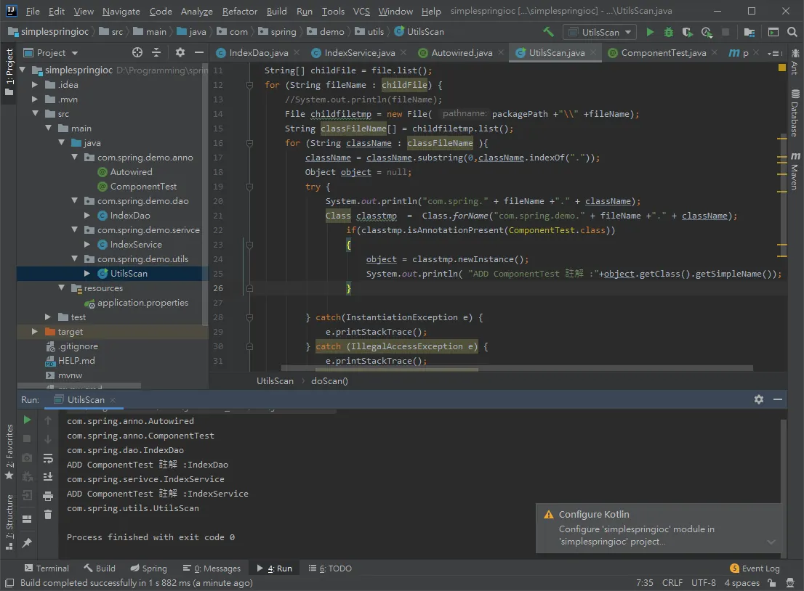Click the green Run button in toolbar
Screen dimensions: 804x591
tap(650, 32)
